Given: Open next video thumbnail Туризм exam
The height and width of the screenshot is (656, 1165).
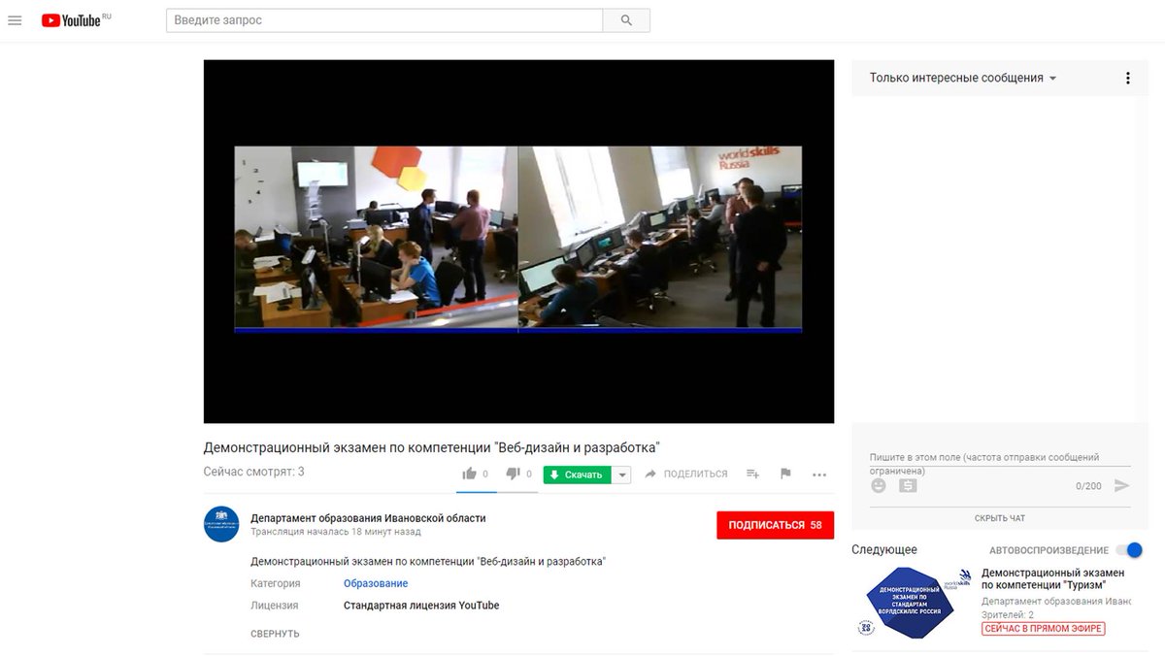Looking at the screenshot, I should 913,603.
